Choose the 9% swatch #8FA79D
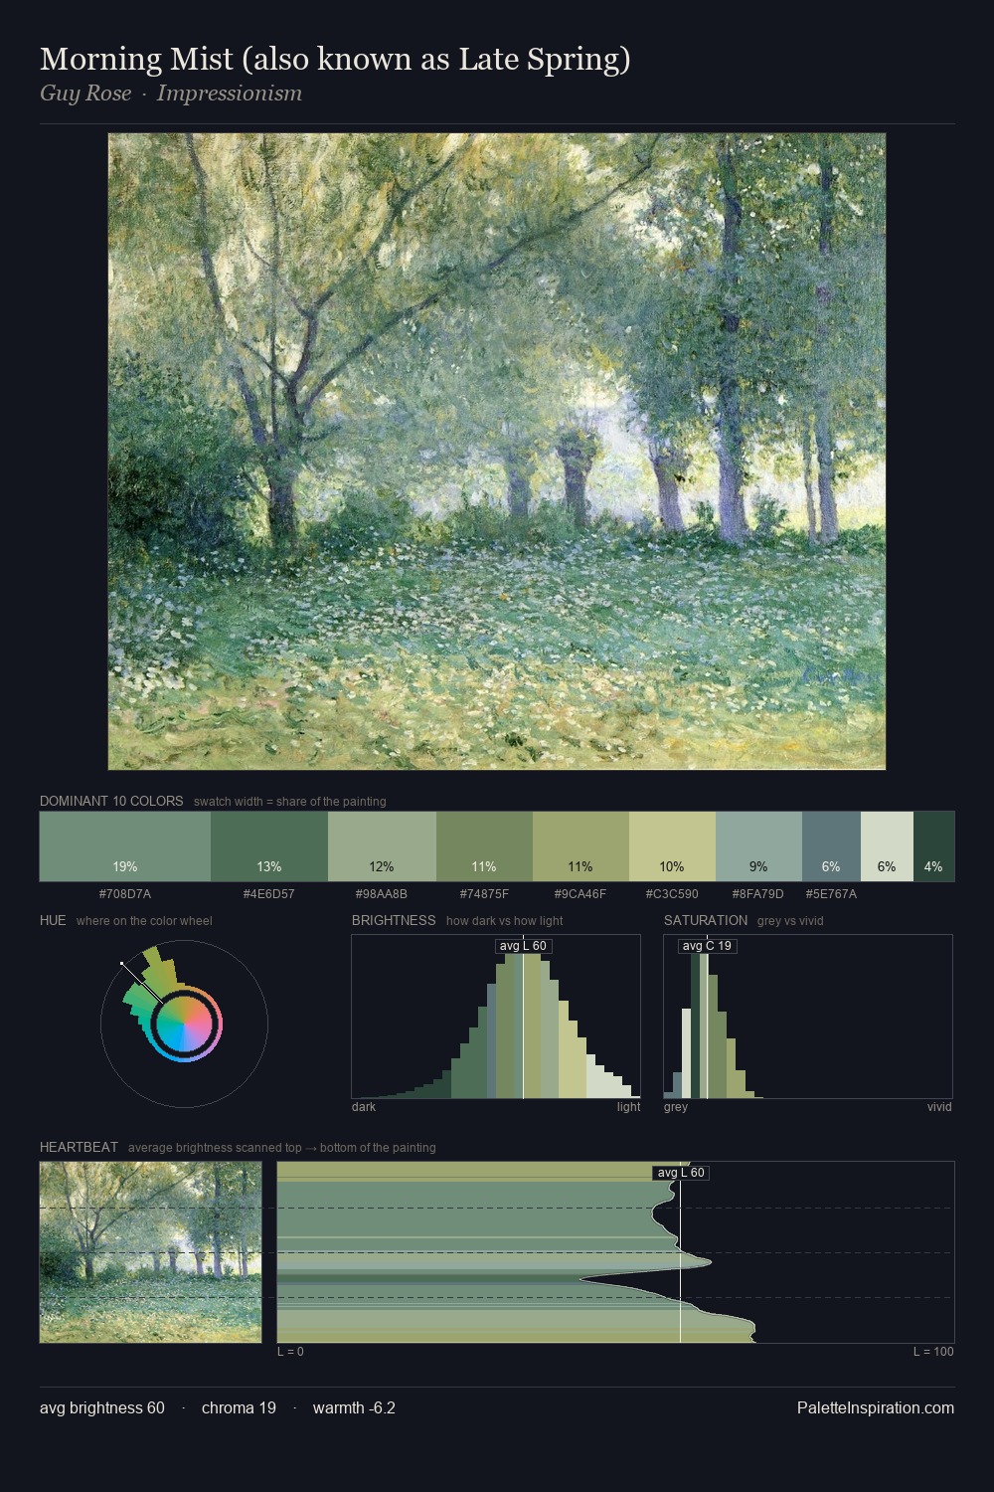This screenshot has height=1492, width=994. pyautogui.click(x=758, y=846)
